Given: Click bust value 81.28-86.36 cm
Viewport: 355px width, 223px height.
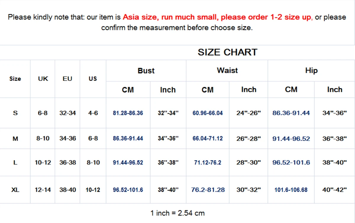Looking at the screenshot, I should (x=128, y=113).
